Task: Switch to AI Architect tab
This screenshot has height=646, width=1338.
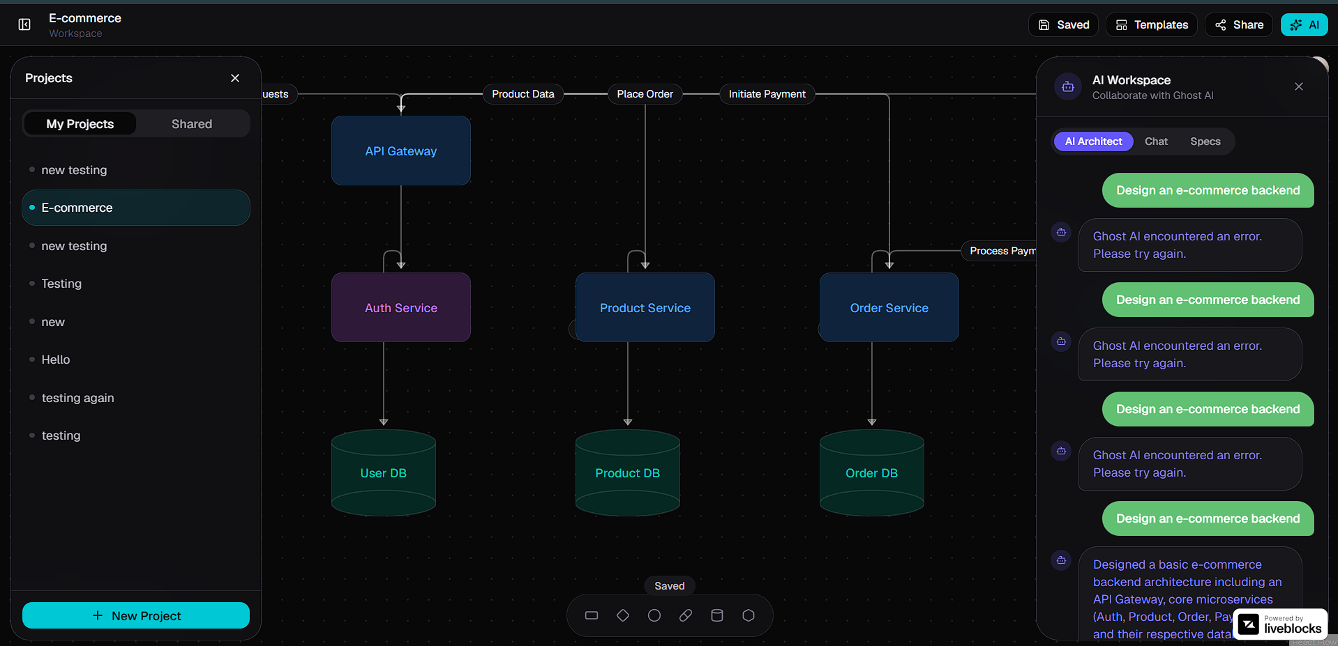Action: coord(1094,141)
